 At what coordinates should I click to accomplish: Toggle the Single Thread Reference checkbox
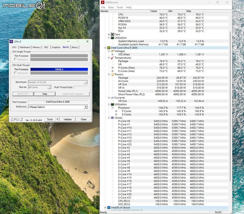click(15, 59)
